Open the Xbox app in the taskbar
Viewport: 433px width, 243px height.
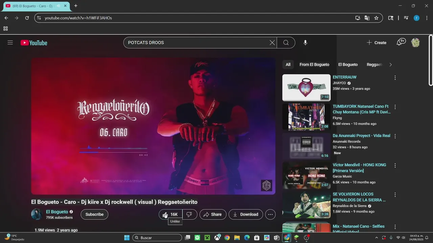pyautogui.click(x=217, y=238)
